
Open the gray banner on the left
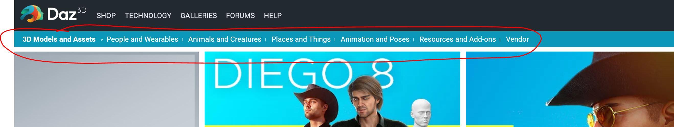tap(107, 89)
